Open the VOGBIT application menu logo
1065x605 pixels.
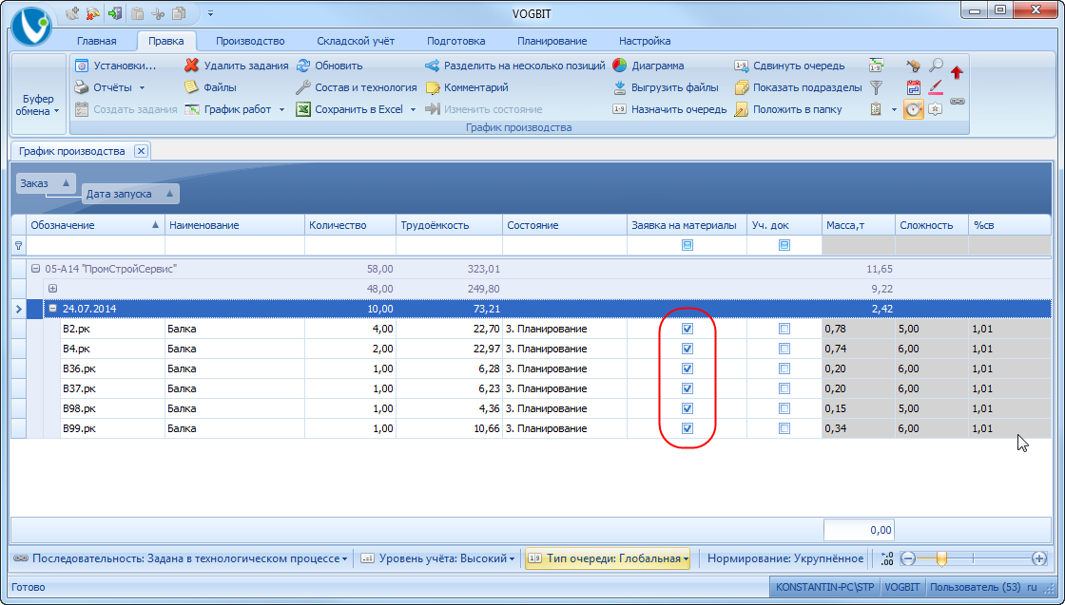32,28
